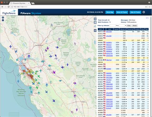Open the Skyview settings gear

click(144, 12)
